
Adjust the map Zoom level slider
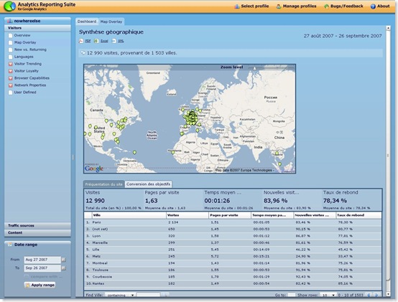pos(254,67)
